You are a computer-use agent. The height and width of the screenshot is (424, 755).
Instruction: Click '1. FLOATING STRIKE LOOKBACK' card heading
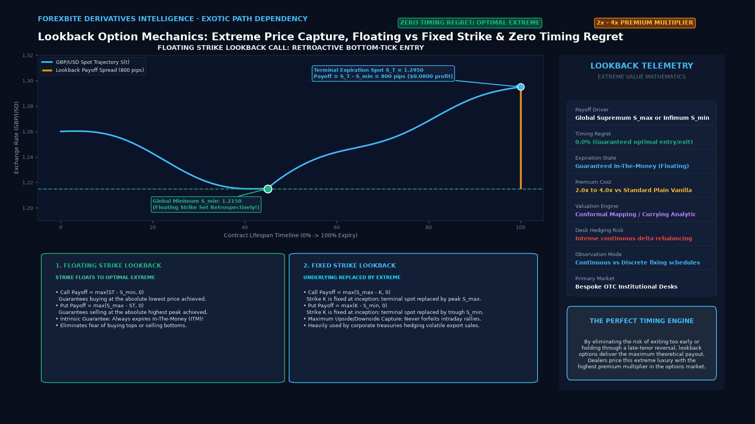coord(108,266)
